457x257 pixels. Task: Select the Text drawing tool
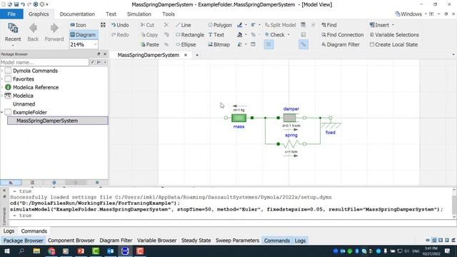[x=216, y=35]
